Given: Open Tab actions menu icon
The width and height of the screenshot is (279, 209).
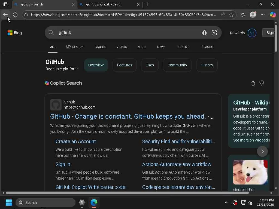Looking at the screenshot, I should pyautogui.click(x=5, y=4).
